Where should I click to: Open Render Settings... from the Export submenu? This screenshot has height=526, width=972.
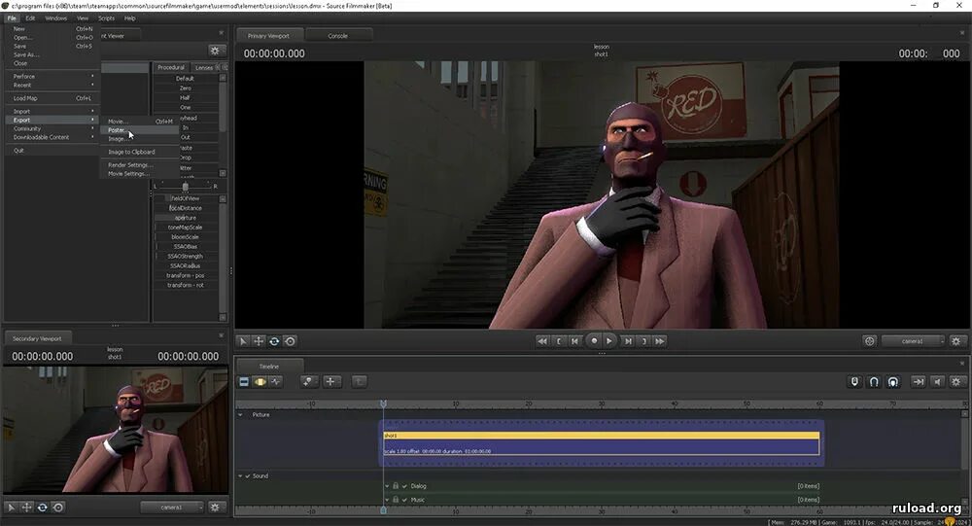[139, 165]
